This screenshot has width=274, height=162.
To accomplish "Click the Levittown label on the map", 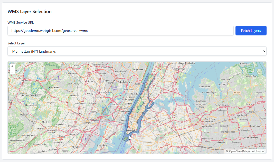I will (255, 126).
